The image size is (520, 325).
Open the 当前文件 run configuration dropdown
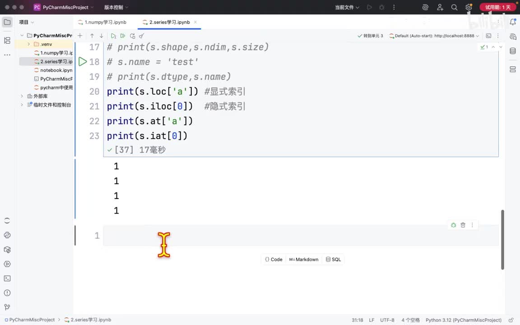tap(347, 7)
